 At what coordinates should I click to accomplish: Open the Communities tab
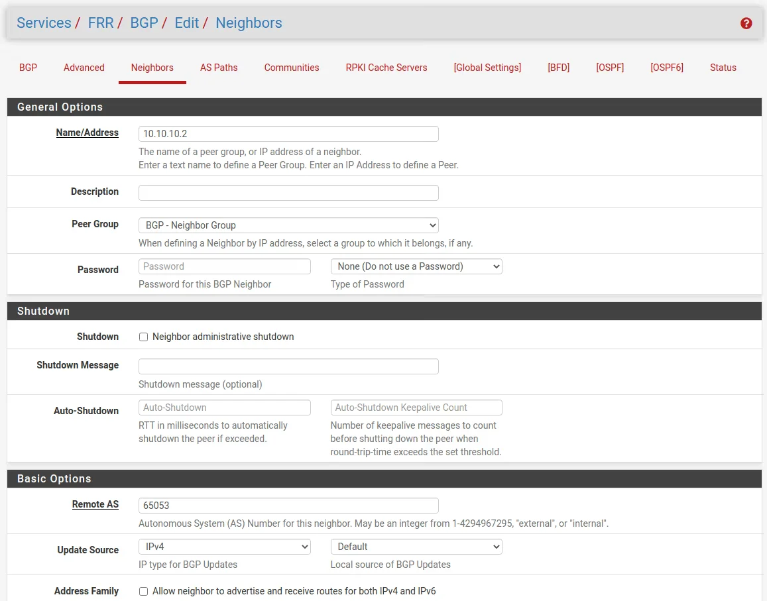click(292, 68)
